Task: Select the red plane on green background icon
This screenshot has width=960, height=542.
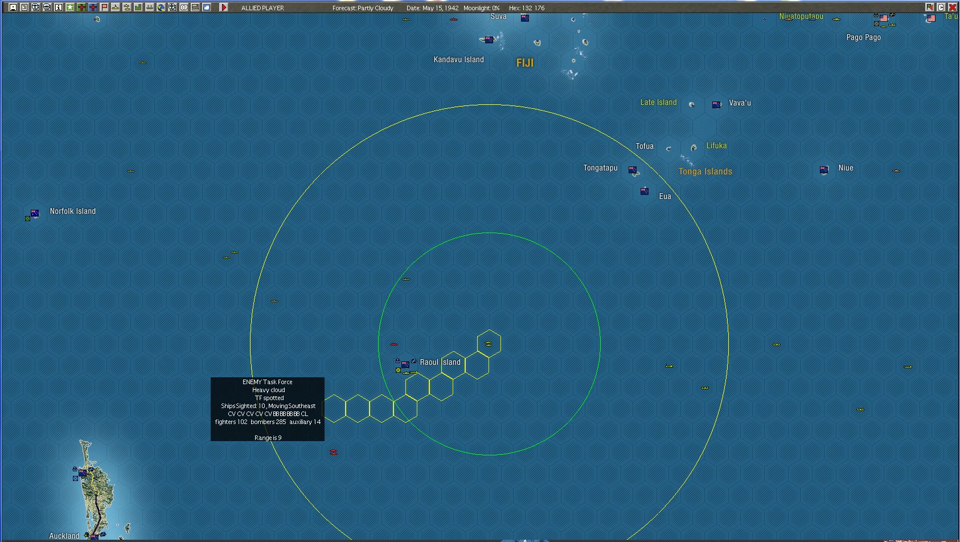Action: [81, 7]
